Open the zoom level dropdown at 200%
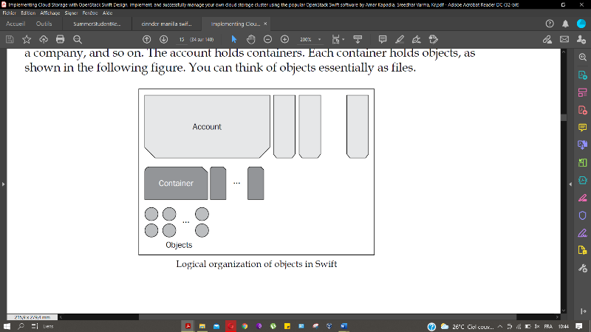Viewport: 591px width, 332px height. click(x=319, y=38)
